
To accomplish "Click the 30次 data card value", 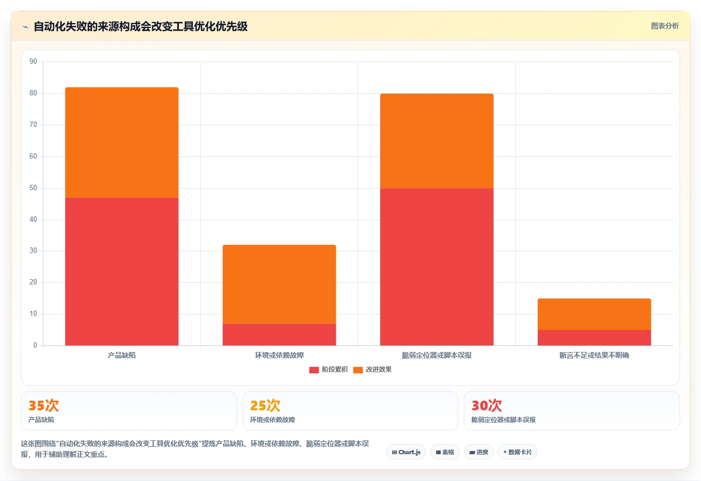I will click(487, 405).
